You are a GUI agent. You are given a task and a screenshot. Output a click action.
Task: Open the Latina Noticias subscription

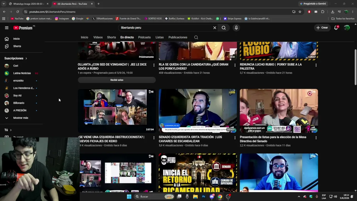tap(22, 73)
